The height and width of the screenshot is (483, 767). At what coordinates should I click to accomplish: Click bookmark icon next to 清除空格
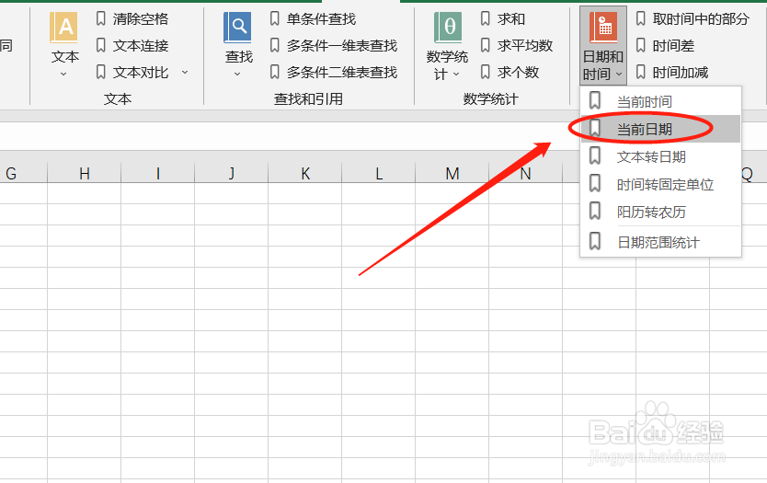[x=101, y=18]
